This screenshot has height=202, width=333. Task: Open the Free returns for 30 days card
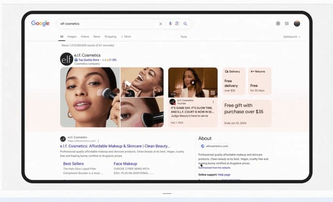click(259, 81)
